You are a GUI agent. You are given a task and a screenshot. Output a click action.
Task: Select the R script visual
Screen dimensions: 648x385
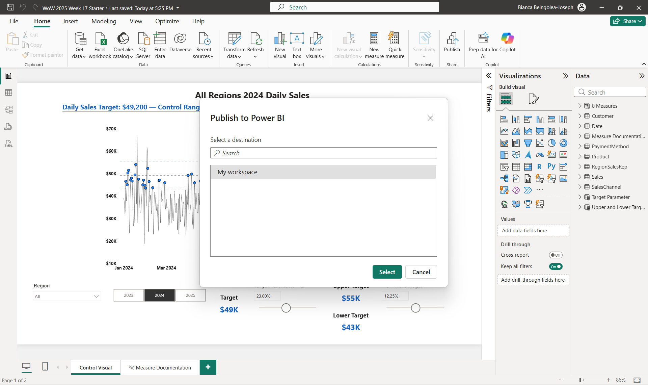(539, 166)
